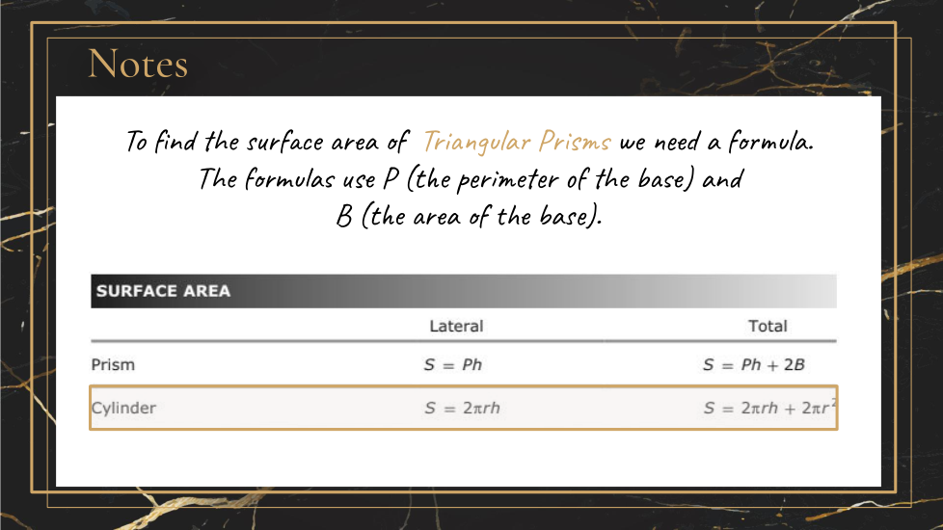Select the line starting 'The formulas use P'

(x=471, y=179)
